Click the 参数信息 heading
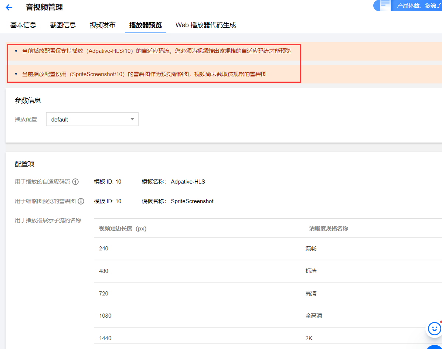The height and width of the screenshot is (349, 442). [x=28, y=100]
